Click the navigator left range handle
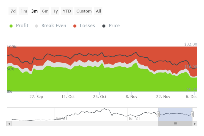Screen dimensions: 204x136 point(158,114)
